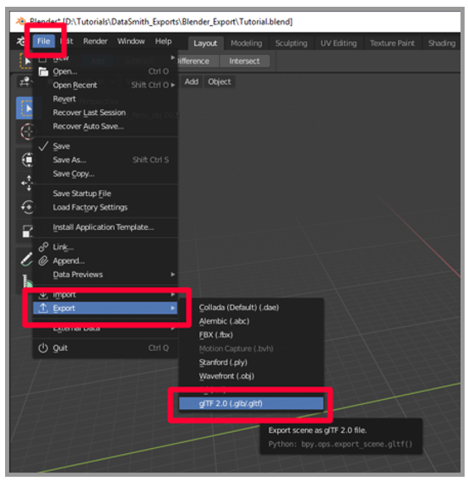
Task: Export as Collada (Default) (.dae)
Action: tap(251, 308)
